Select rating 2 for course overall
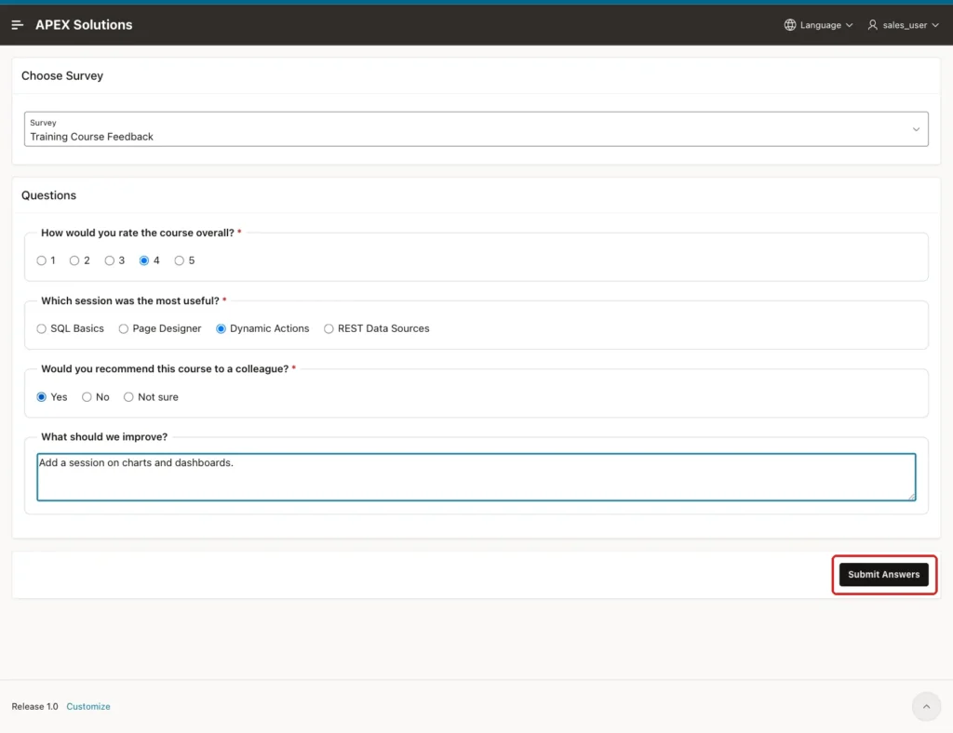This screenshot has width=953, height=733. click(74, 260)
